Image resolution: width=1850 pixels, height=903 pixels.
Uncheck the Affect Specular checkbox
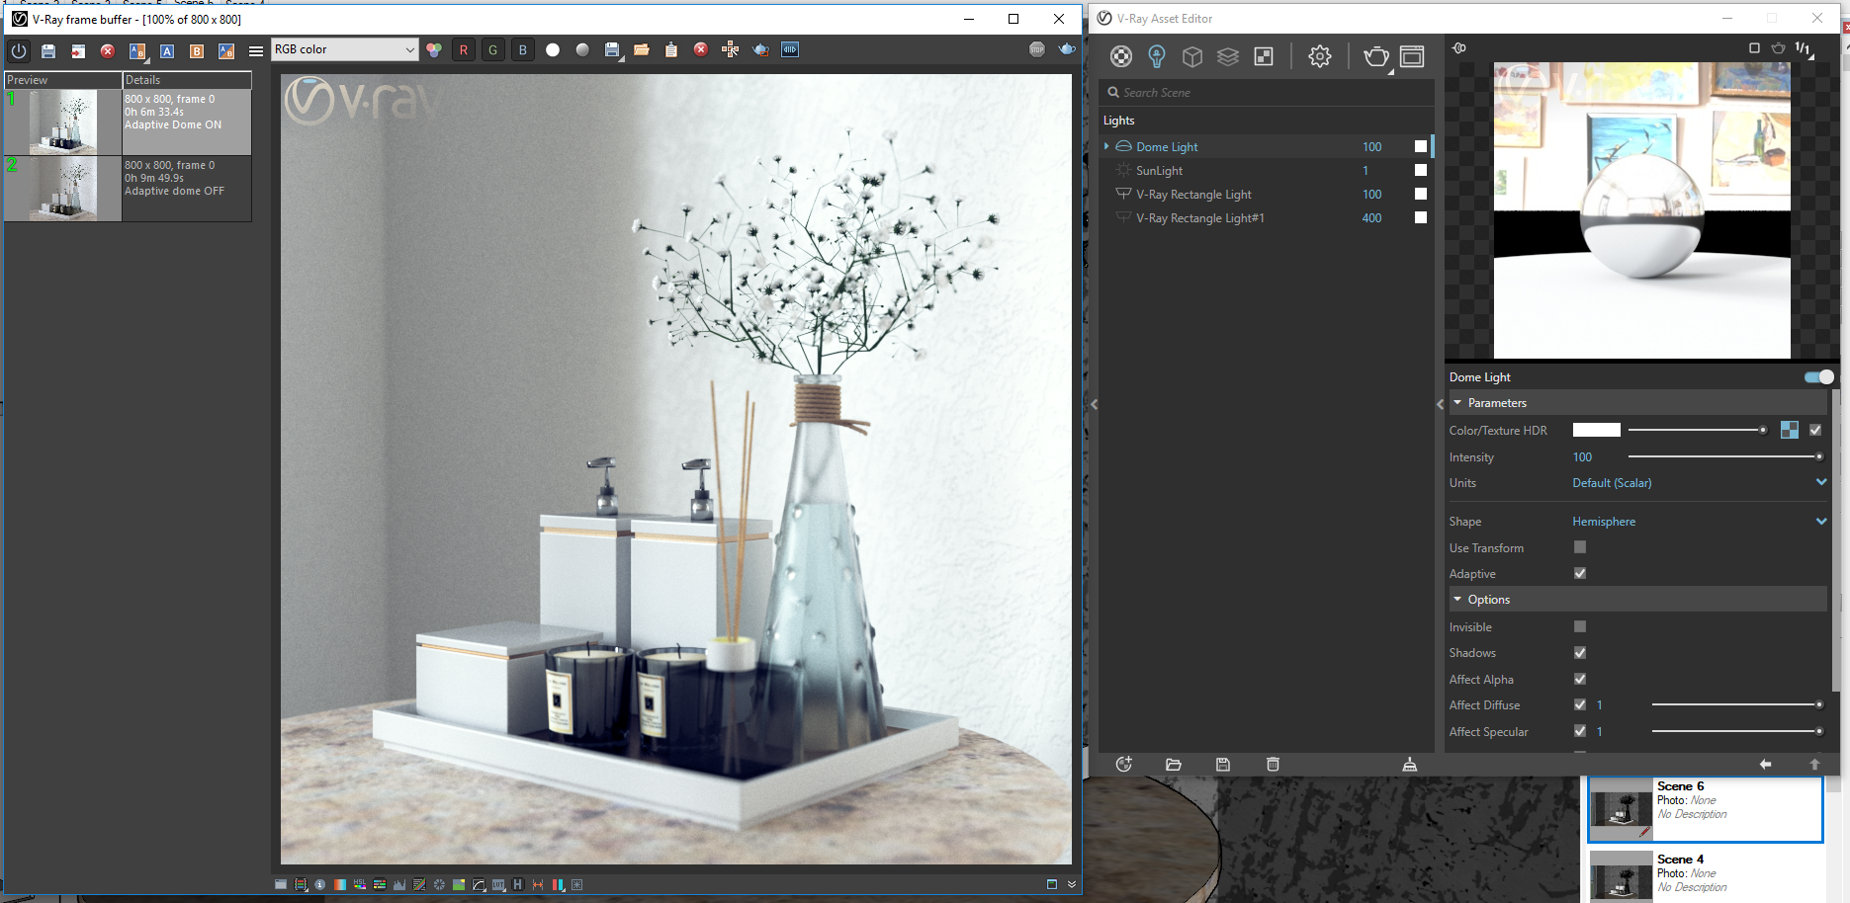pos(1580,731)
